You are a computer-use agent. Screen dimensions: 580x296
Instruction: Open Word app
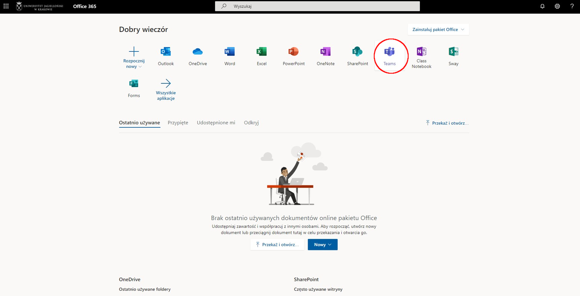(230, 56)
